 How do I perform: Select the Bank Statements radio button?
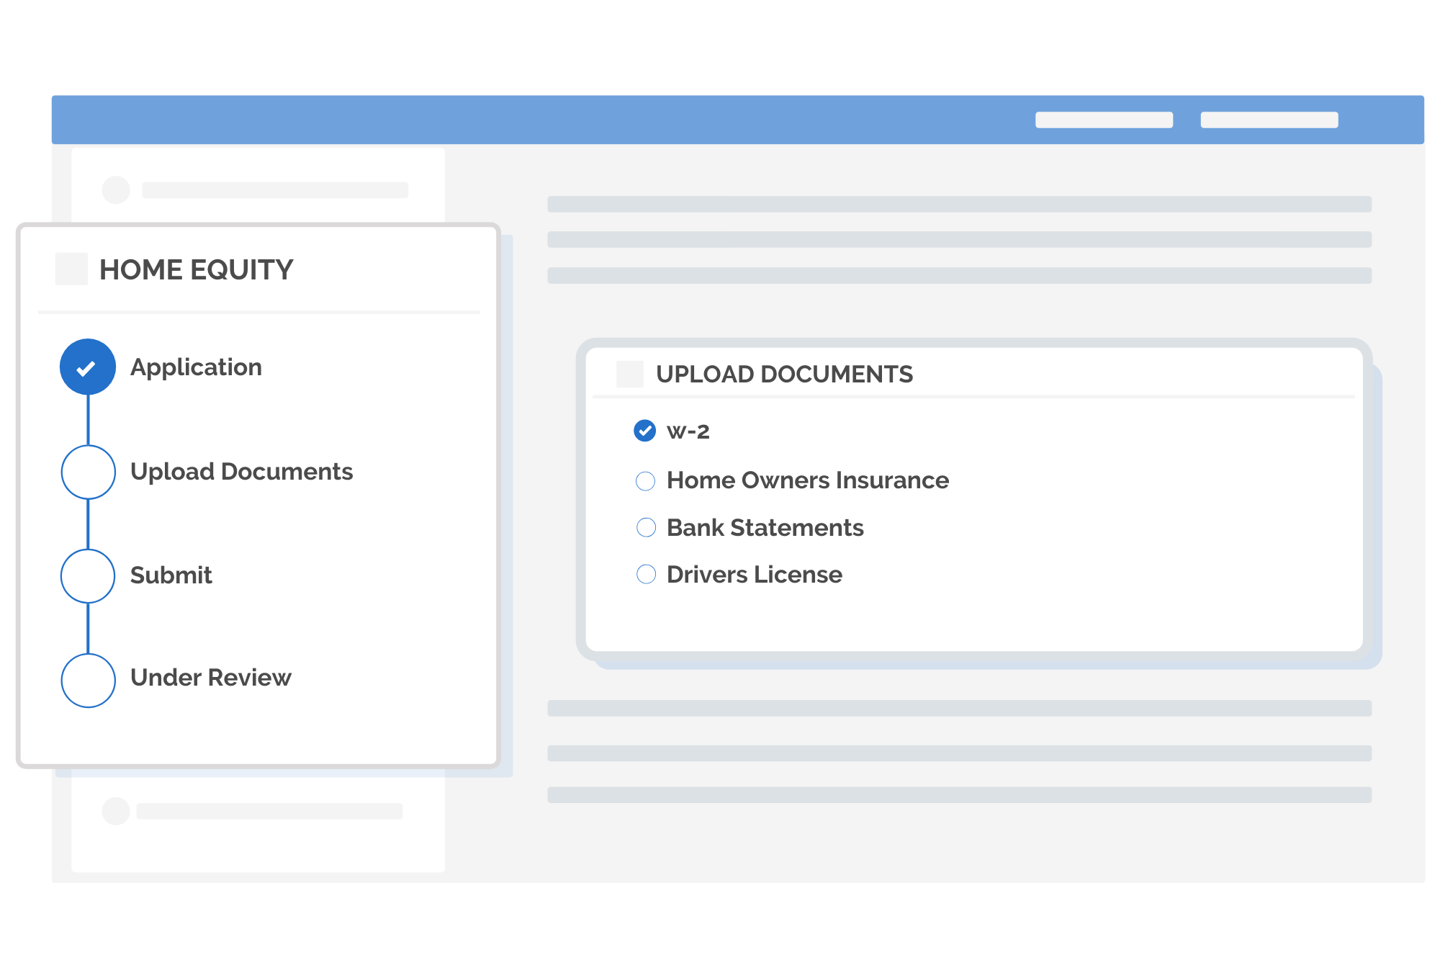647,528
